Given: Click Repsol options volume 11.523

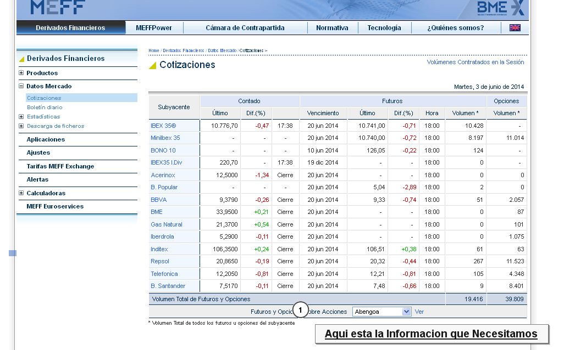Looking at the screenshot, I should tap(515, 261).
